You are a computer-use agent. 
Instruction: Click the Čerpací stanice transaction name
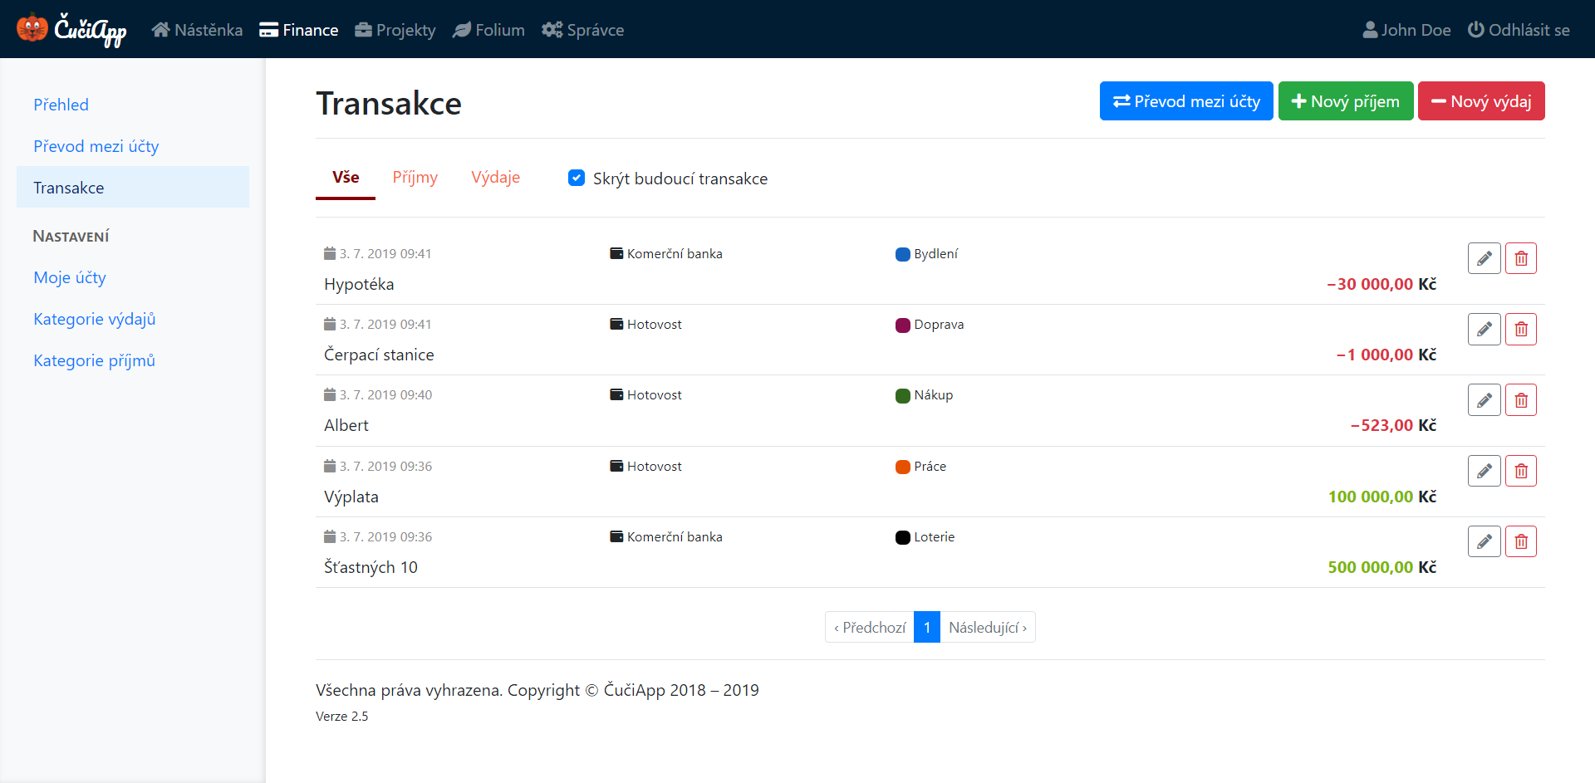[379, 355]
